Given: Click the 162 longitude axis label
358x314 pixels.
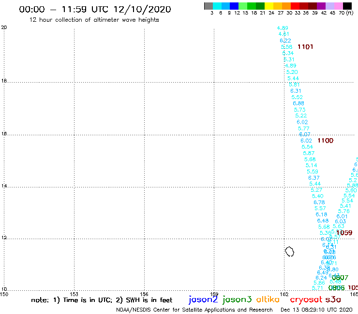Looking at the screenshot, I should click(x=284, y=294).
